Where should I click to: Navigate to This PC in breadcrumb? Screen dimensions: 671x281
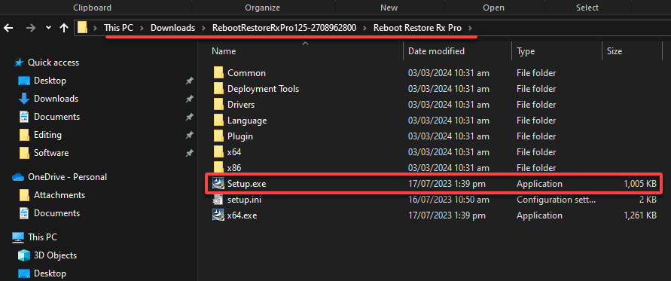tap(118, 29)
